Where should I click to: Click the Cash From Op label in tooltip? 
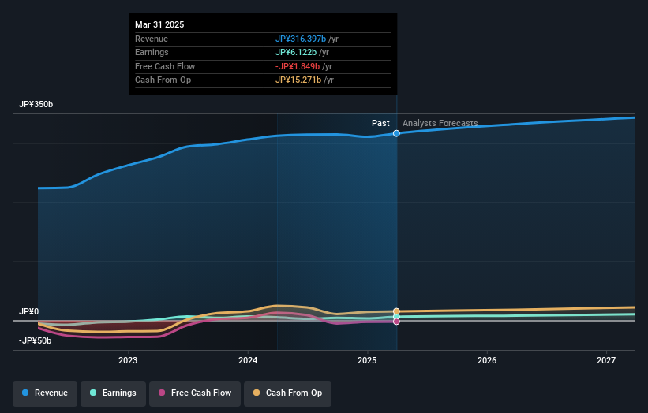coord(163,80)
